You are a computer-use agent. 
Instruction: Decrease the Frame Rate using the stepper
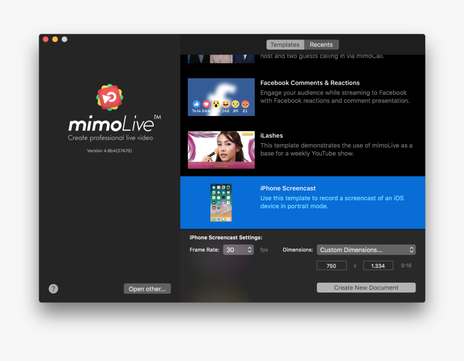point(249,251)
